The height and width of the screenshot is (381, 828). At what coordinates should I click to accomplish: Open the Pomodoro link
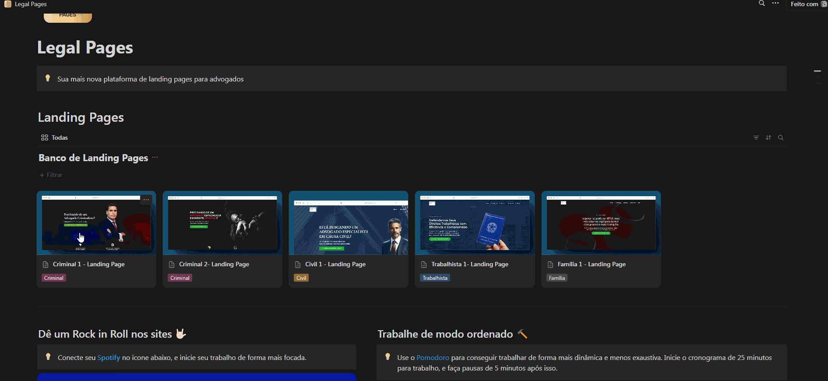coord(433,357)
